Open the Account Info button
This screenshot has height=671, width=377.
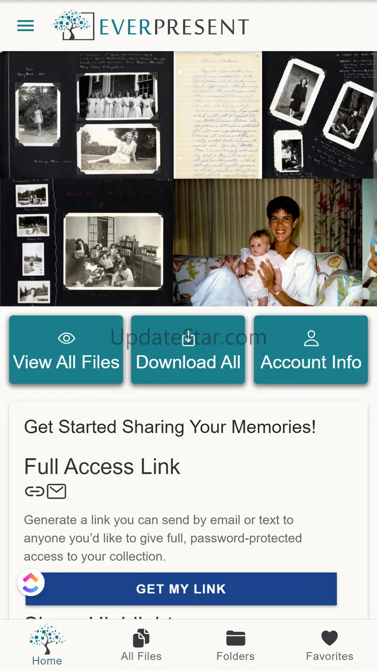tap(311, 361)
